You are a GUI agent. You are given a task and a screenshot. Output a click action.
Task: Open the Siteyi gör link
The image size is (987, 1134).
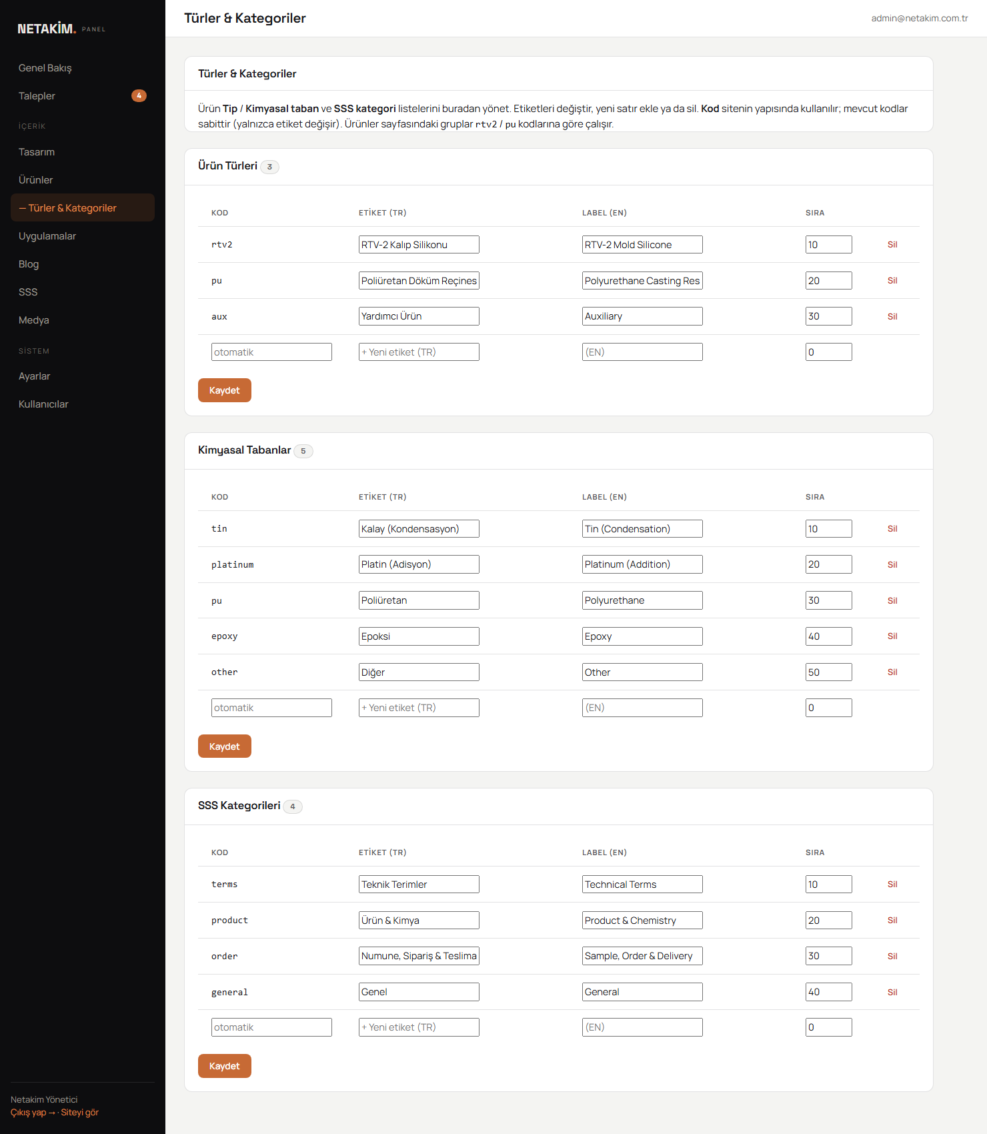[x=80, y=1112]
